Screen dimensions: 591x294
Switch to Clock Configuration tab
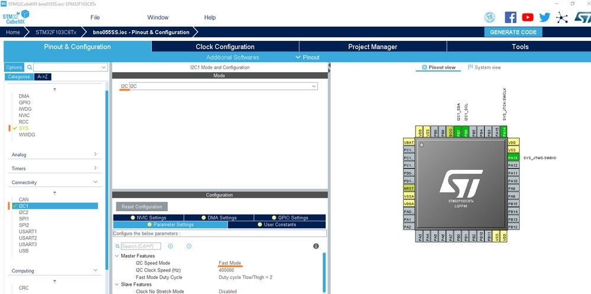pos(225,47)
